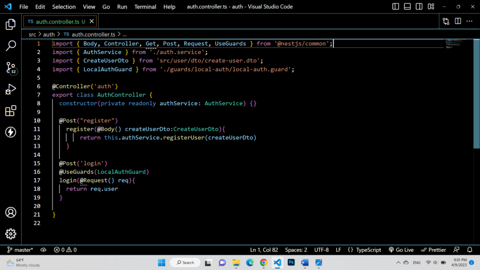Toggle the primary side bar layout
Image resolution: width=480 pixels, height=270 pixels.
pyautogui.click(x=396, y=7)
